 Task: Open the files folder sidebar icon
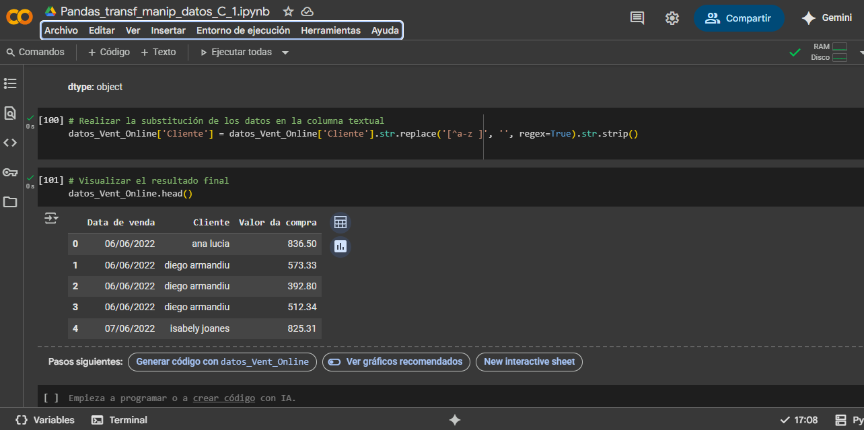10,202
